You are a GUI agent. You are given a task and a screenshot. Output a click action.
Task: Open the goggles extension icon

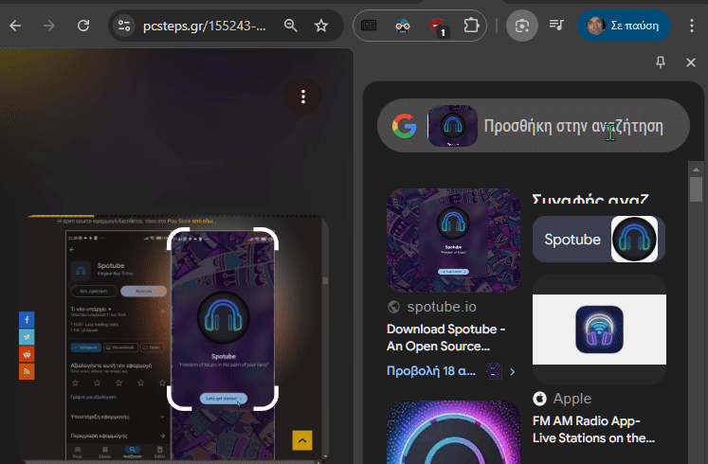point(402,26)
